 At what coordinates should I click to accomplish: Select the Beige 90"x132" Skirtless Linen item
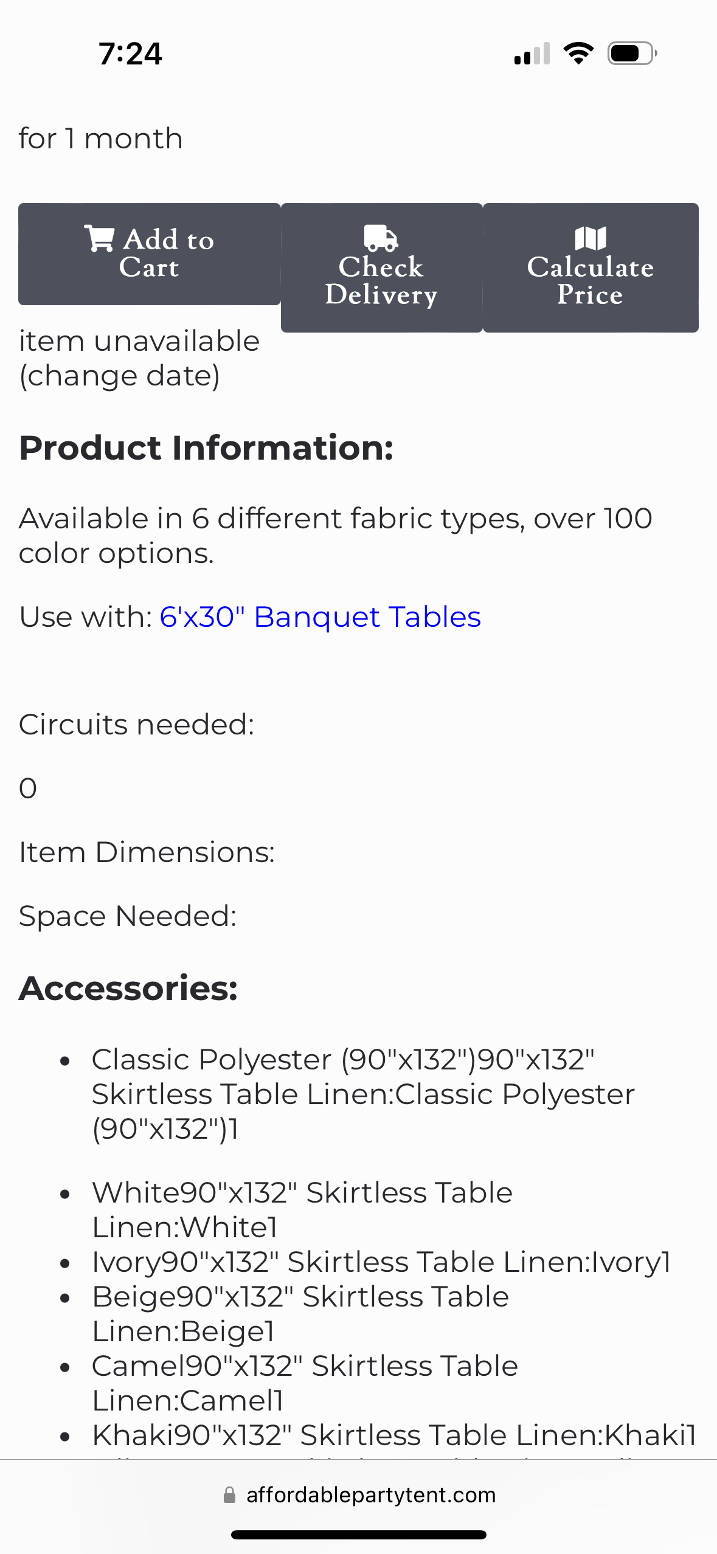tap(300, 1313)
